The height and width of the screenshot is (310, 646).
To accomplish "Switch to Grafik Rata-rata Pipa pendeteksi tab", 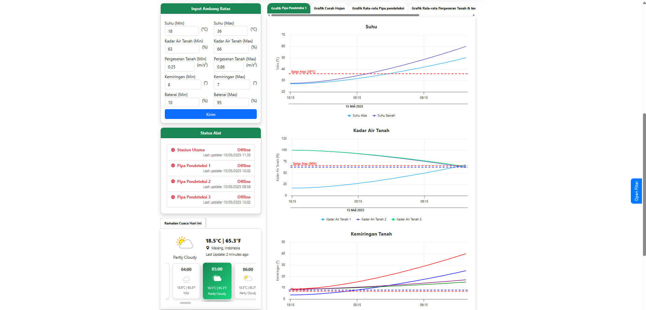I will (x=378, y=8).
